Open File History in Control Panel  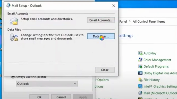tap(152, 80)
